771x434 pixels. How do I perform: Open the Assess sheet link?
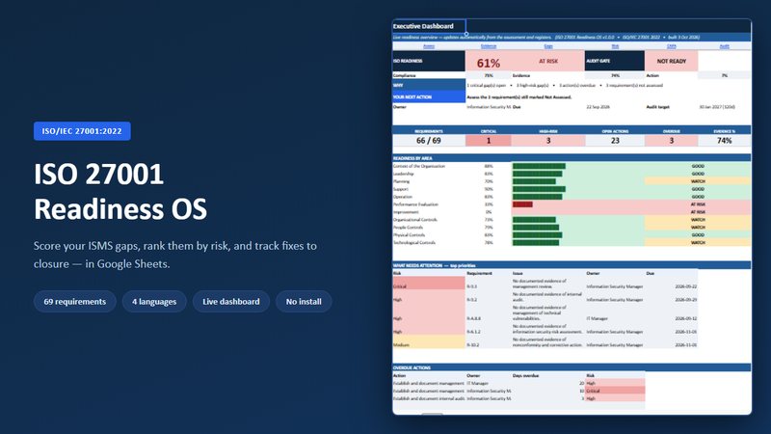point(429,46)
